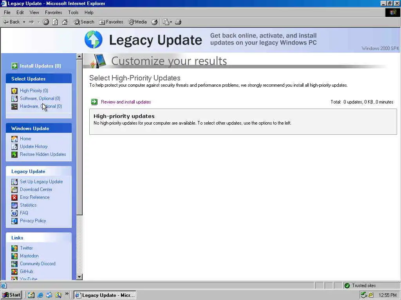Image resolution: width=401 pixels, height=300 pixels.
Task: Click the Stop button in IE toolbar
Action: coord(46,22)
